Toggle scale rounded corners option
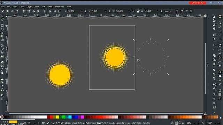Viewport: 223px width, 125px height. [182, 11]
